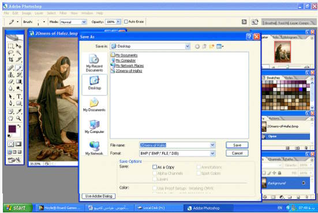Select the Crop tool
Screen dimensions: 318x213
[x=11, y=59]
